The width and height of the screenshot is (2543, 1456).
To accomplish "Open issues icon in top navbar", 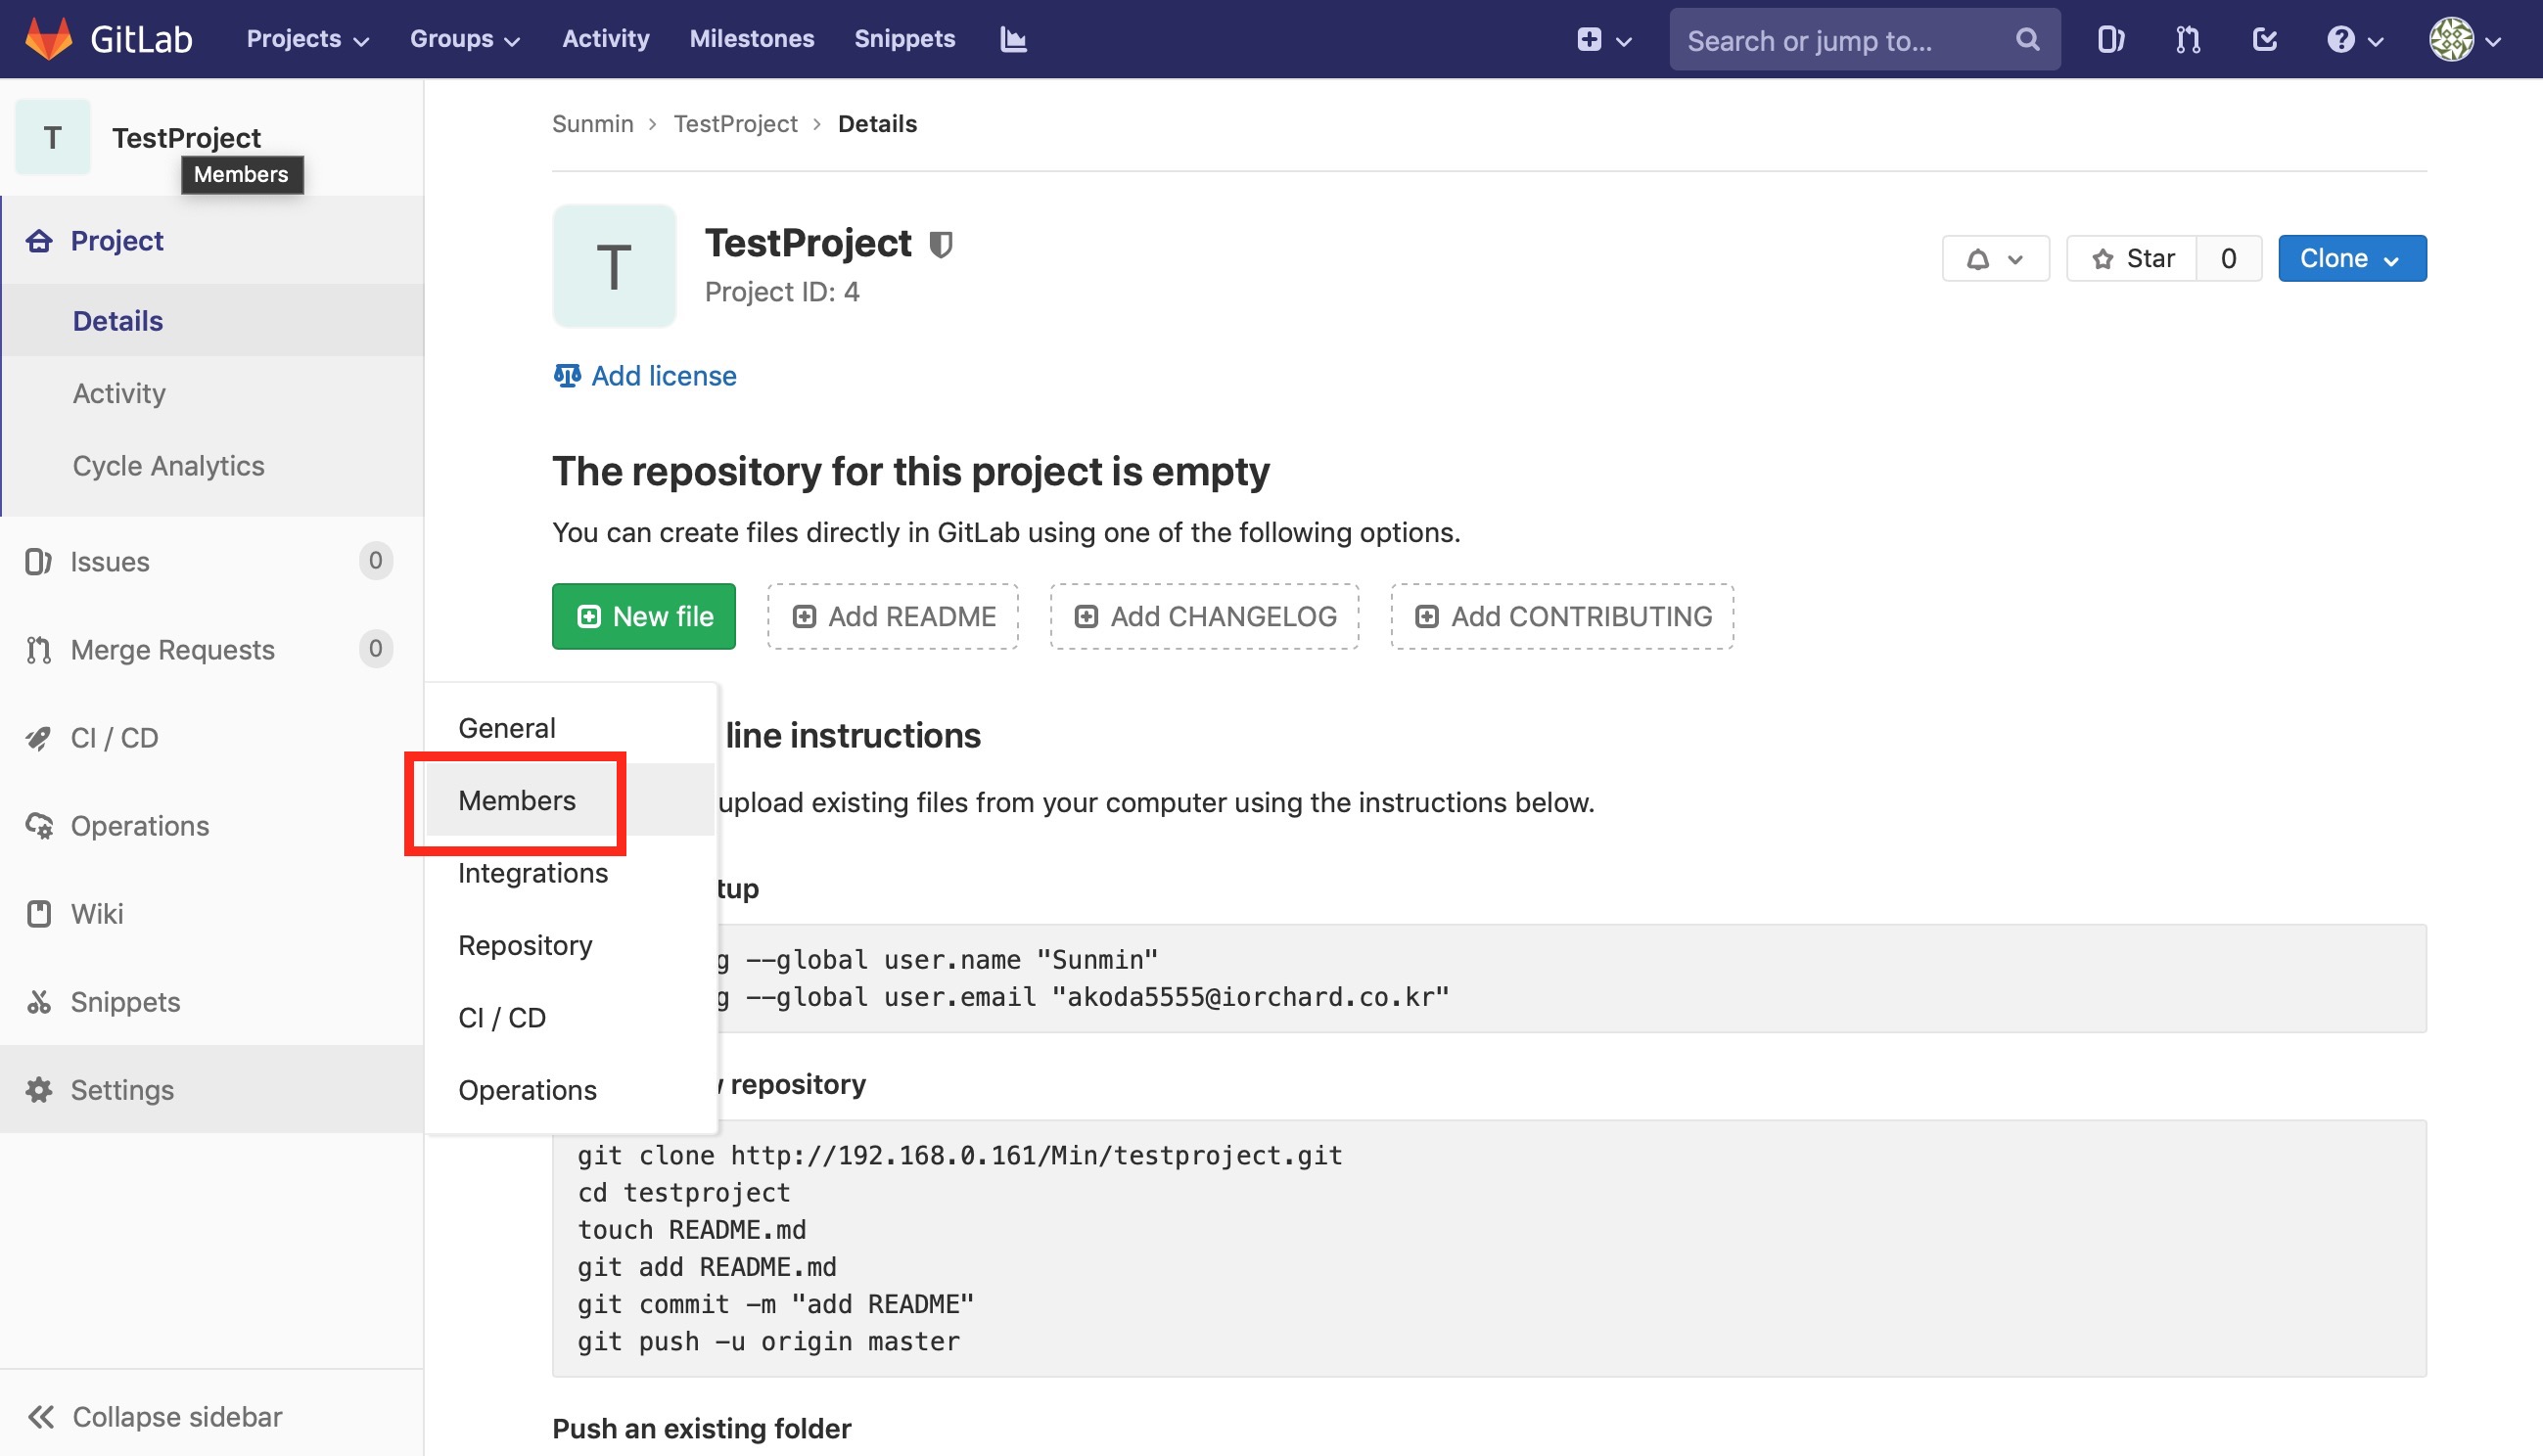I will (2110, 39).
